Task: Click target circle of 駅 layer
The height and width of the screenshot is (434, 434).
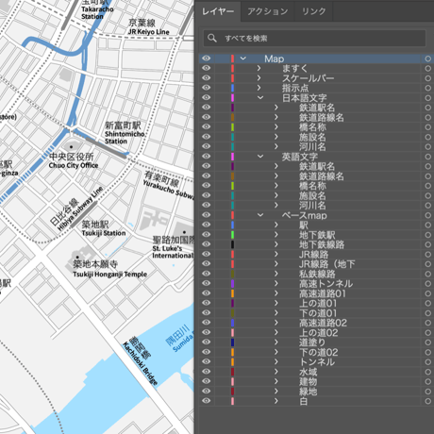Action: (x=427, y=225)
